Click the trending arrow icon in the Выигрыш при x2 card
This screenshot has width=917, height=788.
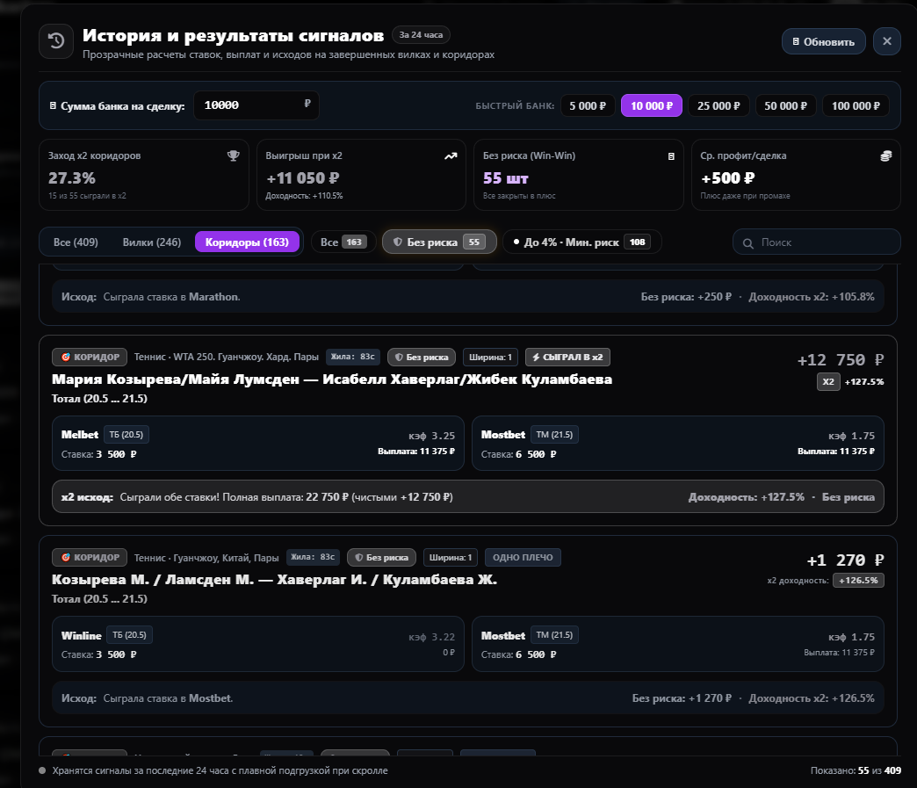[451, 155]
